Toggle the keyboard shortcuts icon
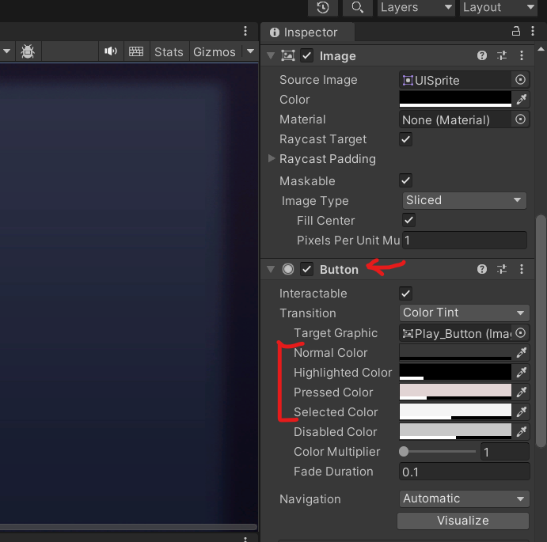 tap(136, 51)
